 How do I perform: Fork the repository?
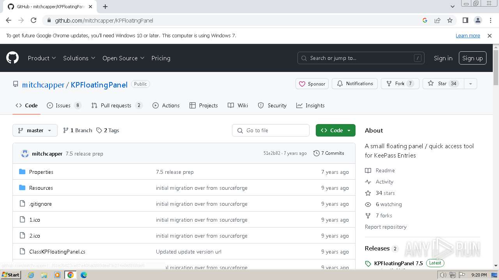[x=400, y=84]
